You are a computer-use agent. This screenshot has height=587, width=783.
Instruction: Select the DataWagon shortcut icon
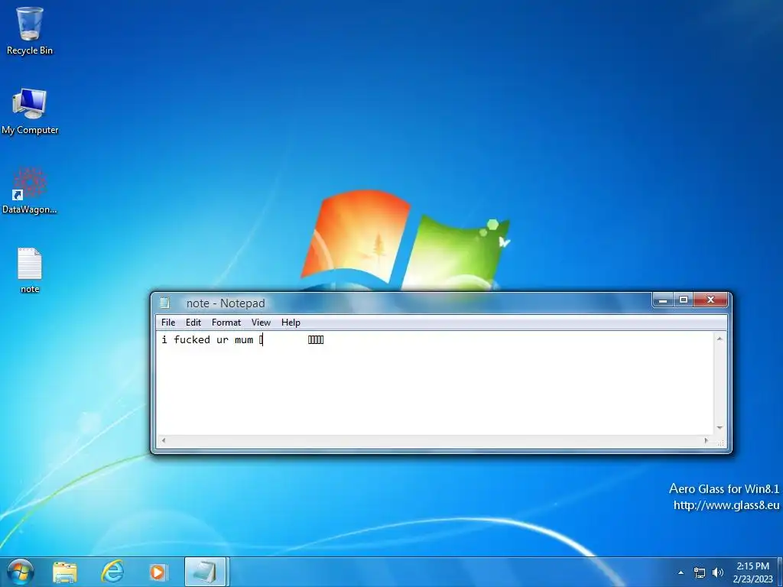[30, 190]
